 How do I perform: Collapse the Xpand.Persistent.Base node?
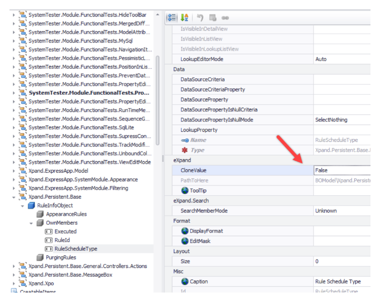coord(14,197)
